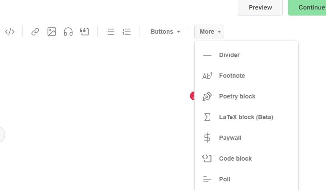Insert inline code with the code icon
This screenshot has width=326, height=190.
pos(9,32)
